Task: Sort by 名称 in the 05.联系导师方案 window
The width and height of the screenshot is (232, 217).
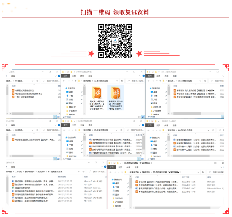Action: pyautogui.click(x=91, y=135)
